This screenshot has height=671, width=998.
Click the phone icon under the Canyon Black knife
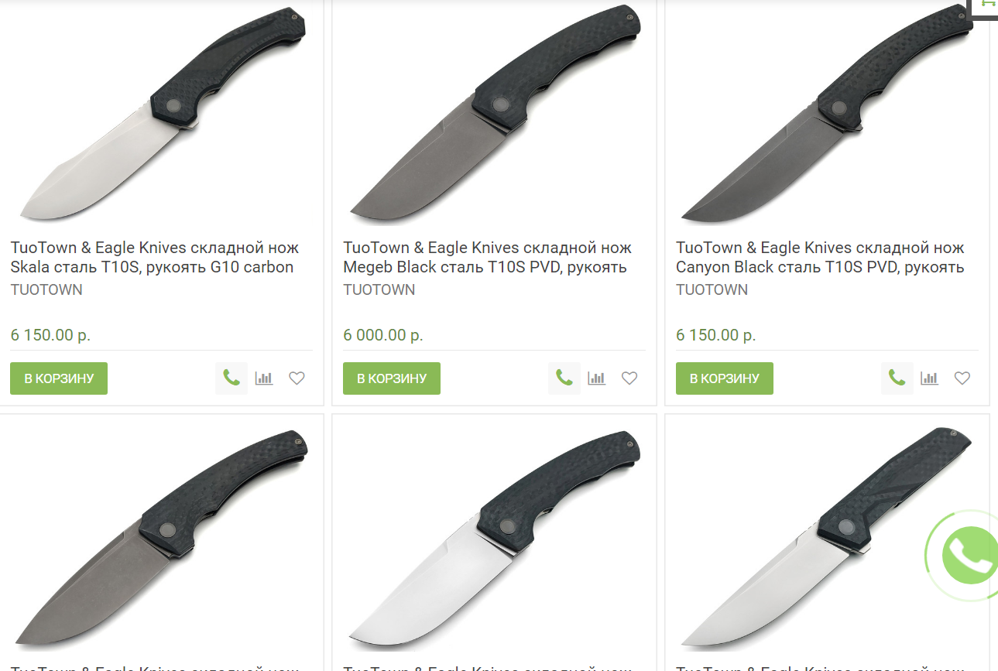(897, 378)
